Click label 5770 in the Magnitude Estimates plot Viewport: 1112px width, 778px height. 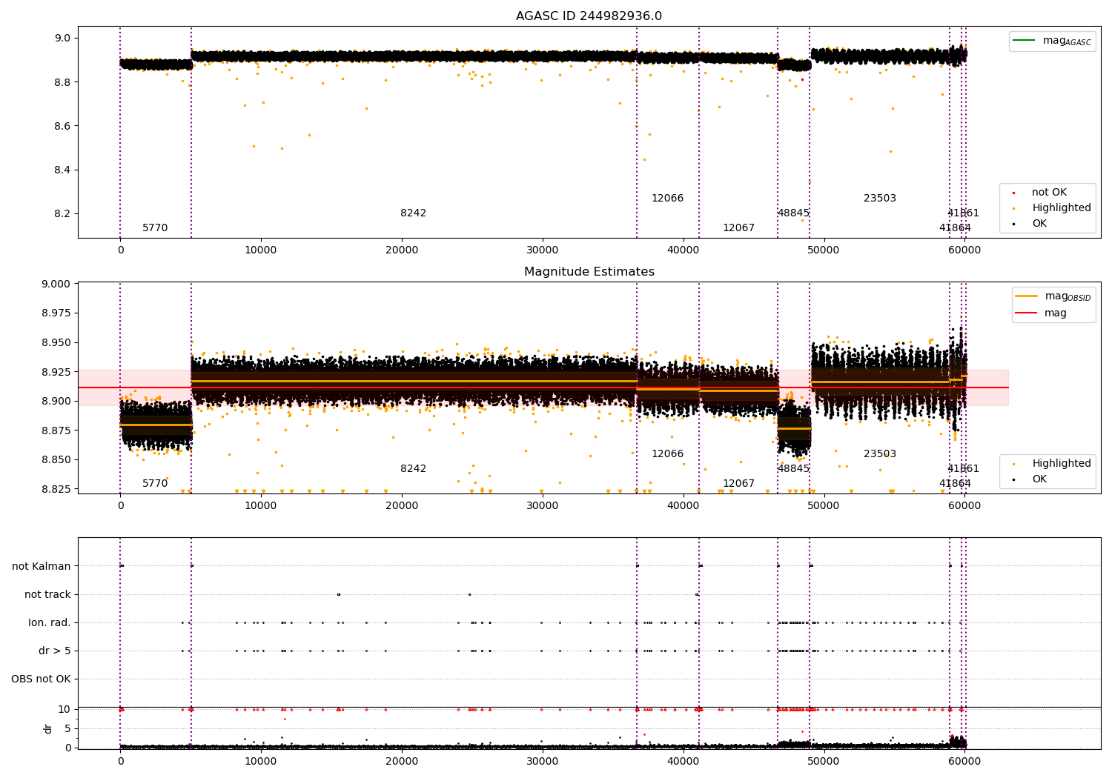click(155, 484)
